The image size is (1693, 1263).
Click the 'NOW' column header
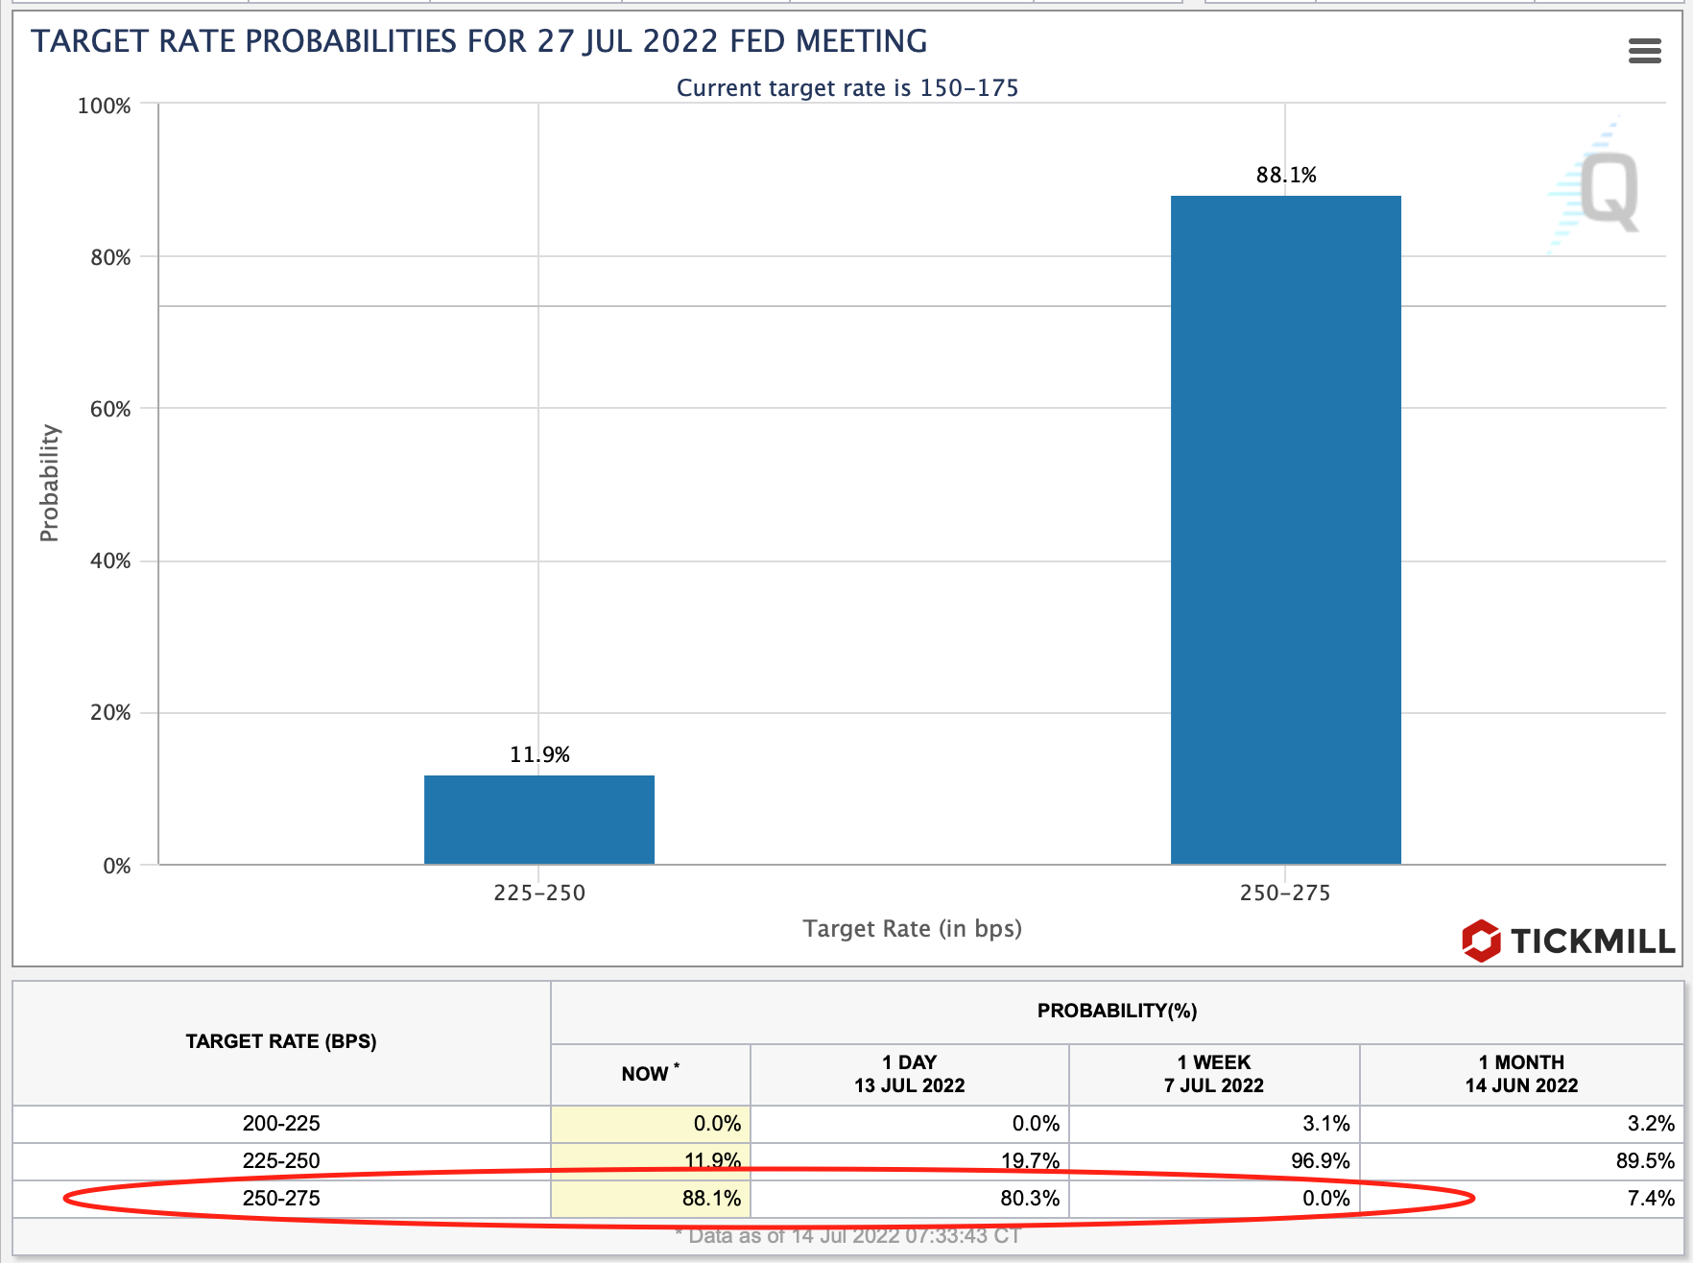(650, 1073)
